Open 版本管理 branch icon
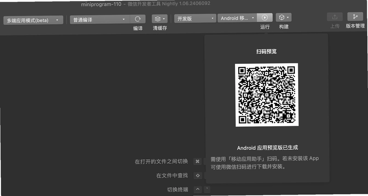Viewport: 368px width, 196px height. 355,17
